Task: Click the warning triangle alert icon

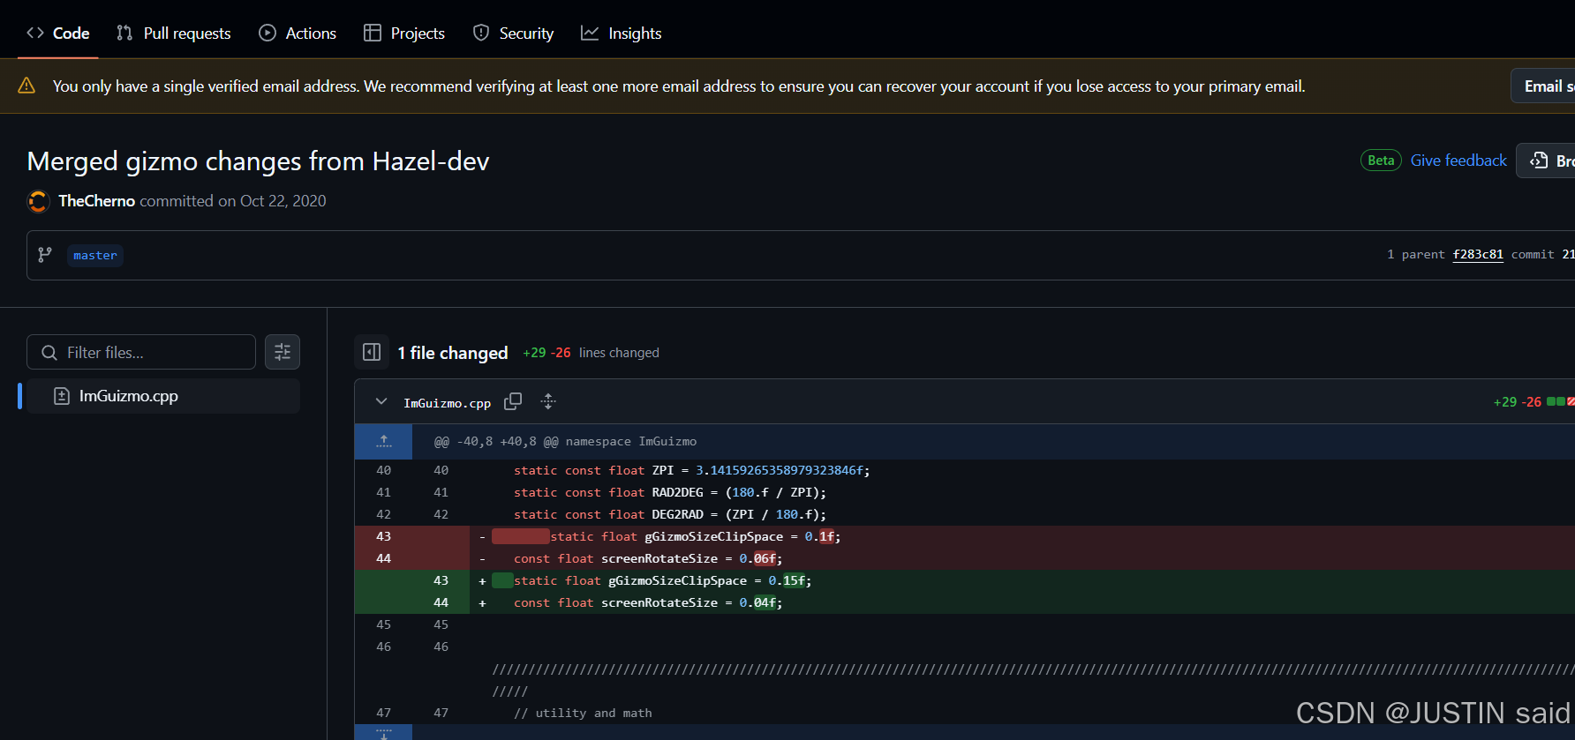Action: coord(26,86)
